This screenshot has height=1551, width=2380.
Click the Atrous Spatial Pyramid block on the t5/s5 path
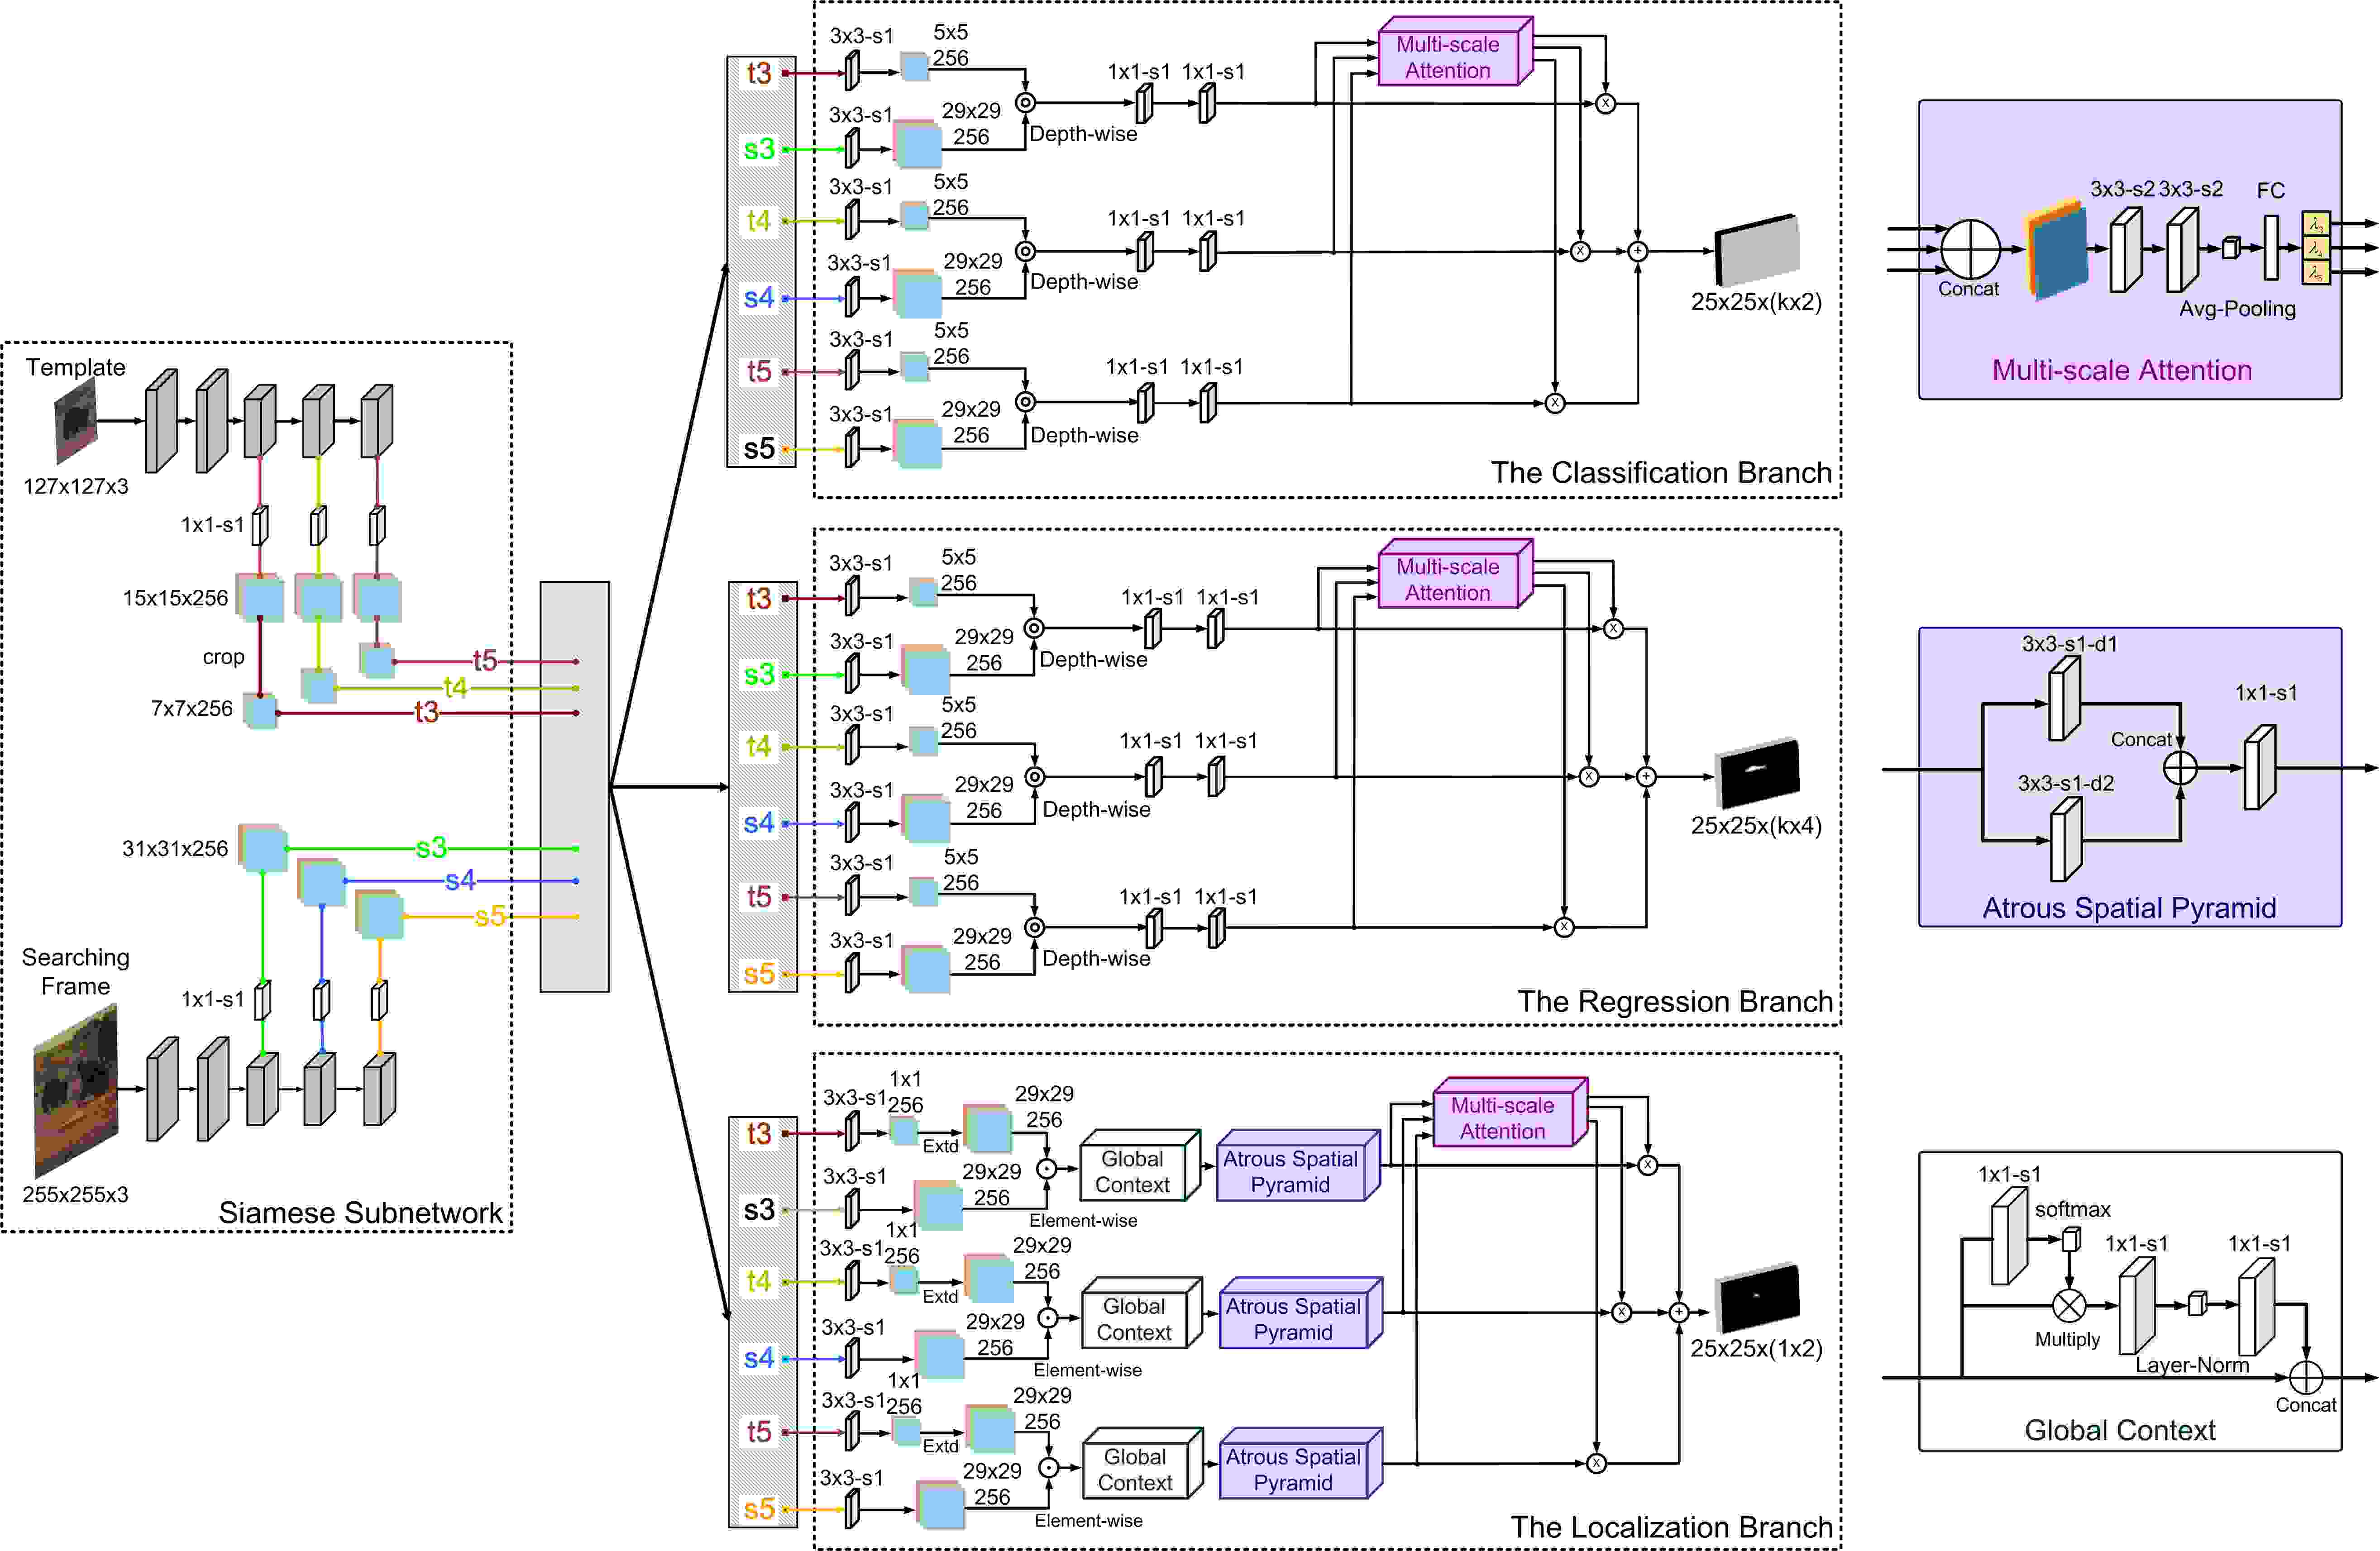click(1301, 1464)
